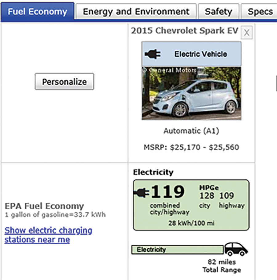Image resolution: width=277 pixels, height=280 pixels.
Task: Open the Safety tab
Action: tap(218, 11)
